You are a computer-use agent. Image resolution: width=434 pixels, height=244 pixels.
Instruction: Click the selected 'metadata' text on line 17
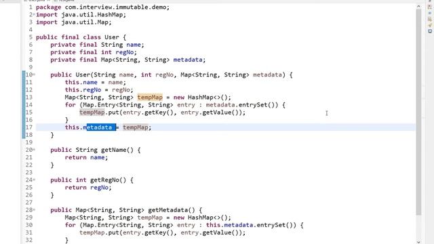[x=101, y=127]
